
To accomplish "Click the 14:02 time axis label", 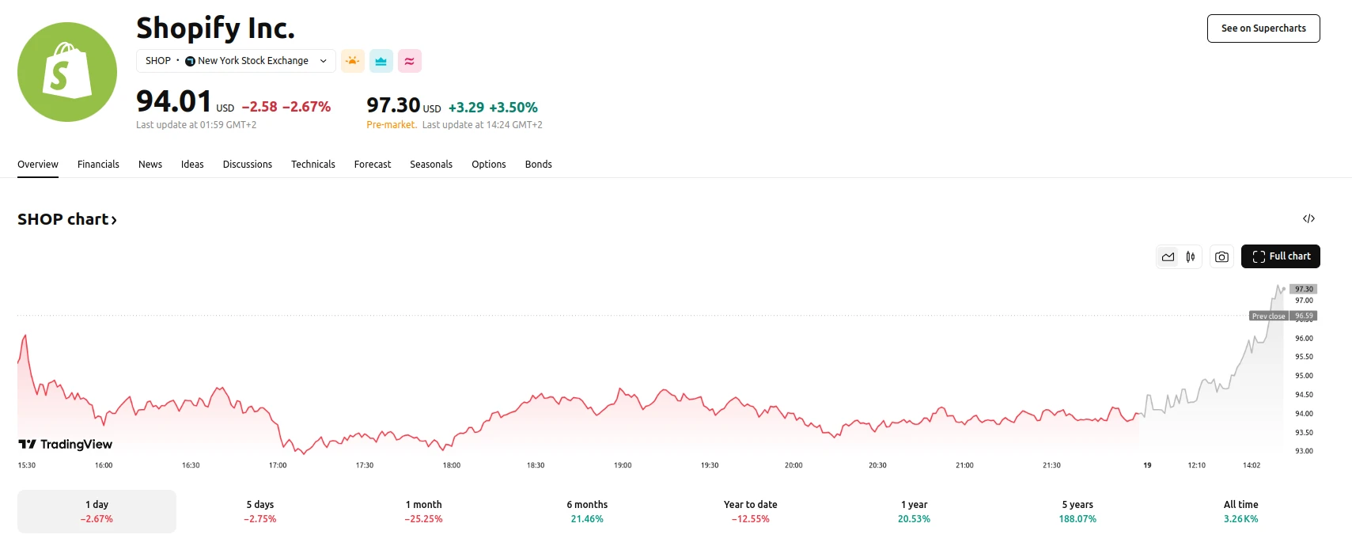I will coord(1252,465).
